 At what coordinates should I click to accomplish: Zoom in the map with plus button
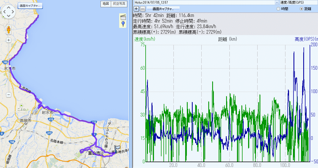click(x=9, y=40)
